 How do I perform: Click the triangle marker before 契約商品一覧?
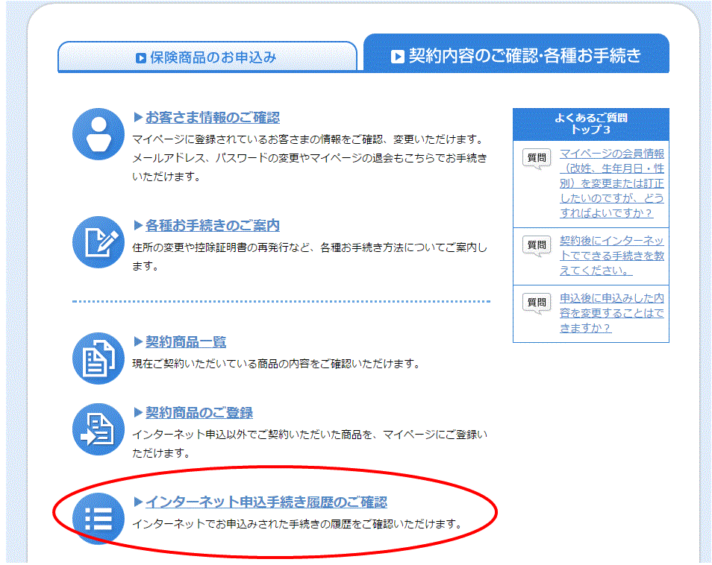138,342
